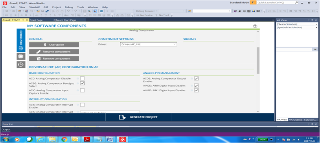Viewport: 320px width, 143px height.
Task: Click the Save All toolbar icon
Action: coord(47,11)
